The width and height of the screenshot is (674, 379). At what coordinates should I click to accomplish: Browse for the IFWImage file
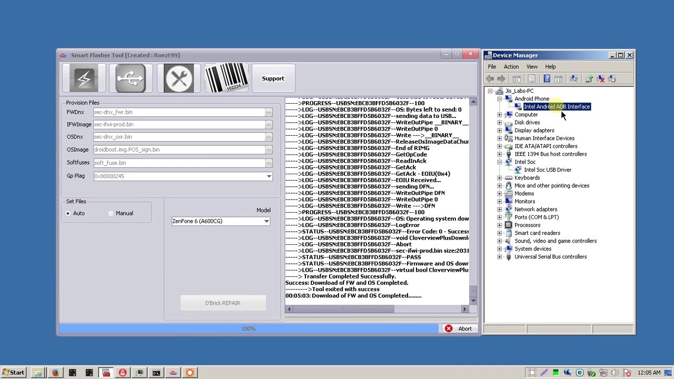[x=269, y=125]
